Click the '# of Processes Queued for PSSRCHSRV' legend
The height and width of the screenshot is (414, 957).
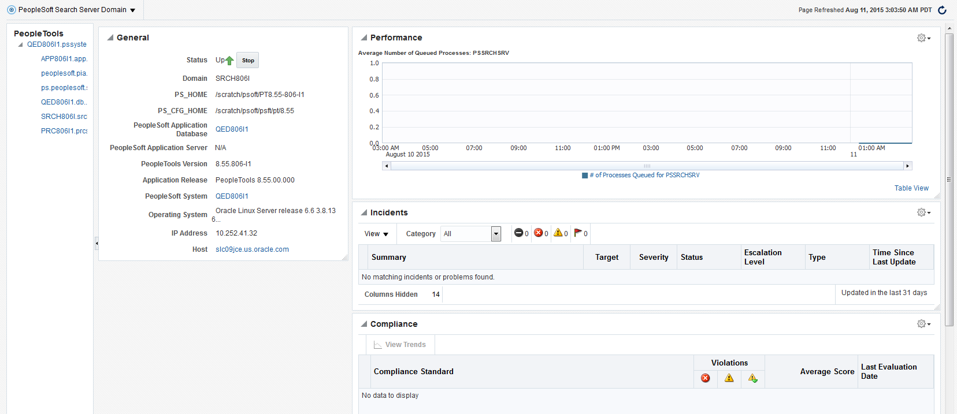pos(644,176)
